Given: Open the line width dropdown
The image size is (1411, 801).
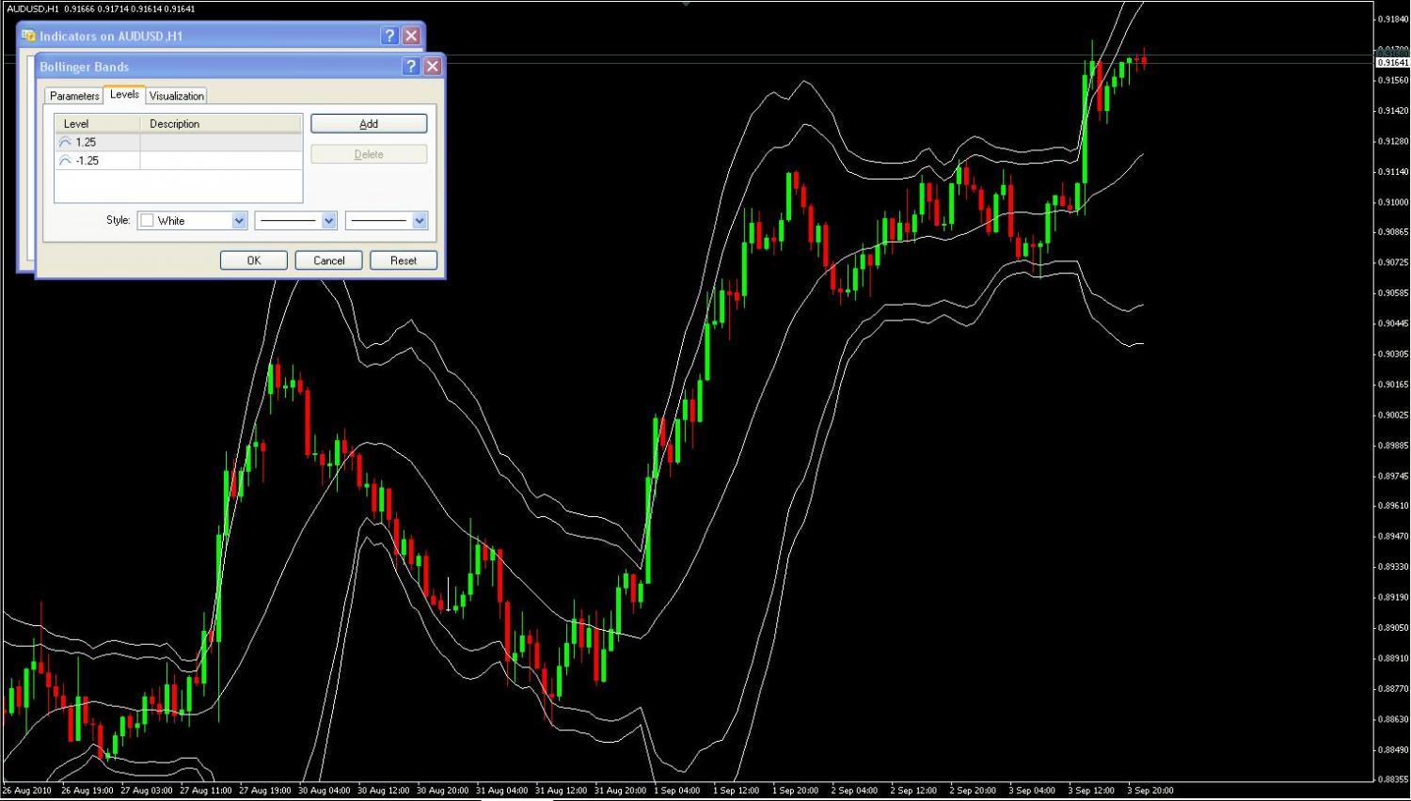Looking at the screenshot, I should 387,220.
